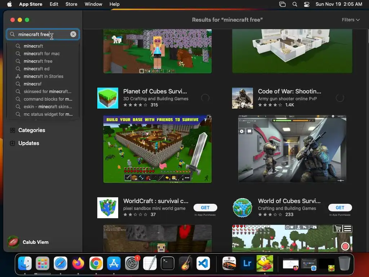Open the Edit menu

pos(54,4)
